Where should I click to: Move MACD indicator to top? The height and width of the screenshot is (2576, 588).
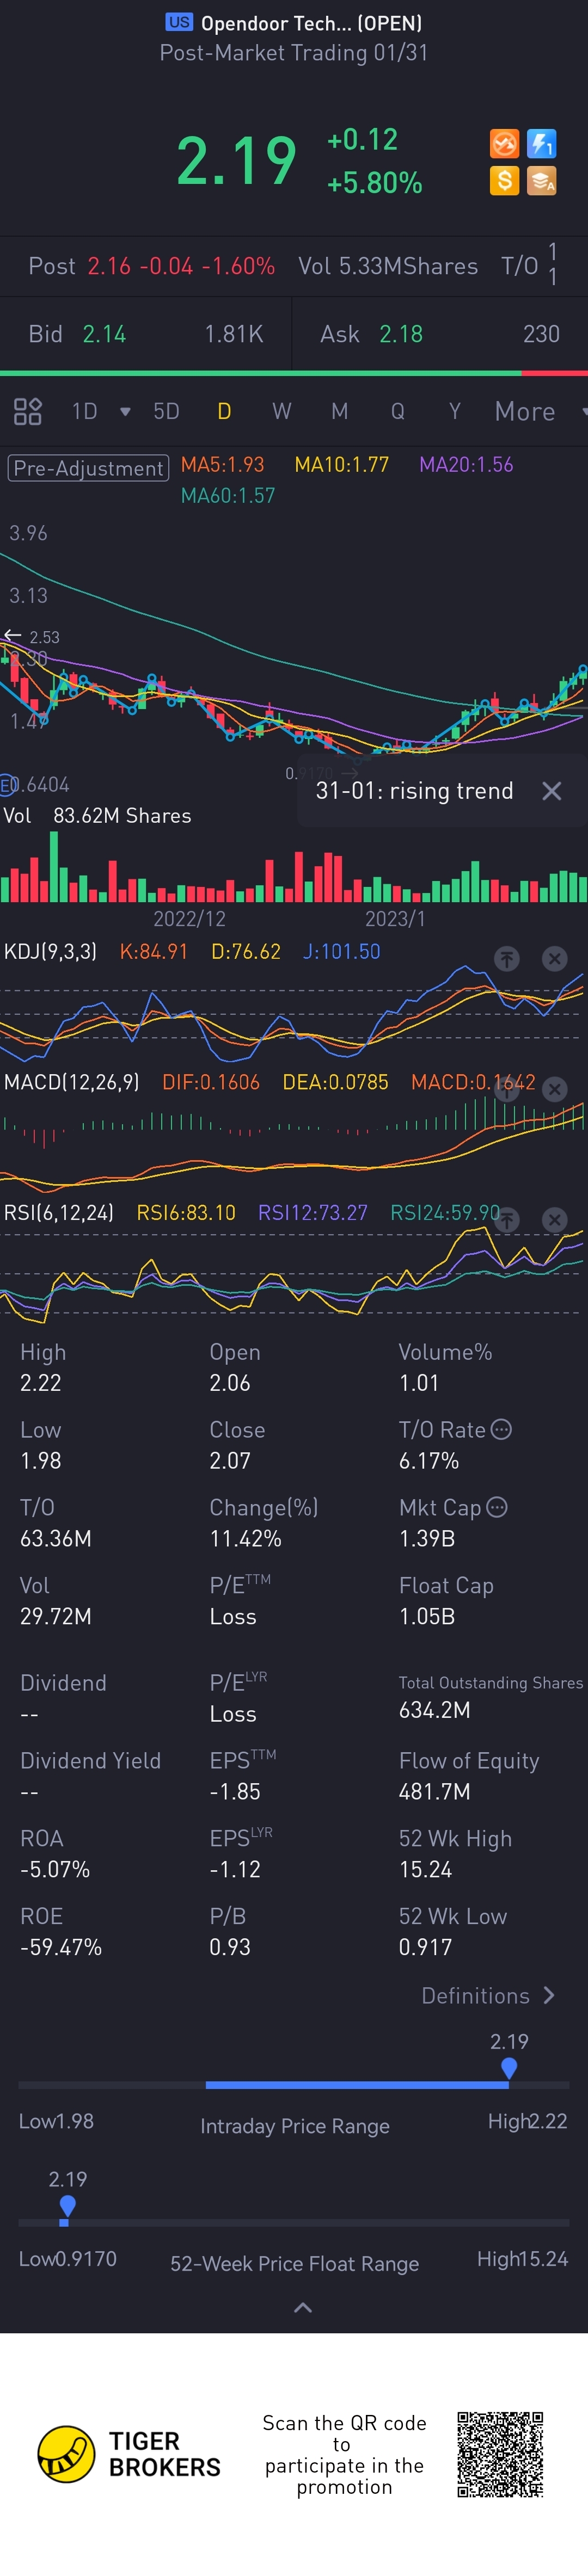coord(507,1090)
